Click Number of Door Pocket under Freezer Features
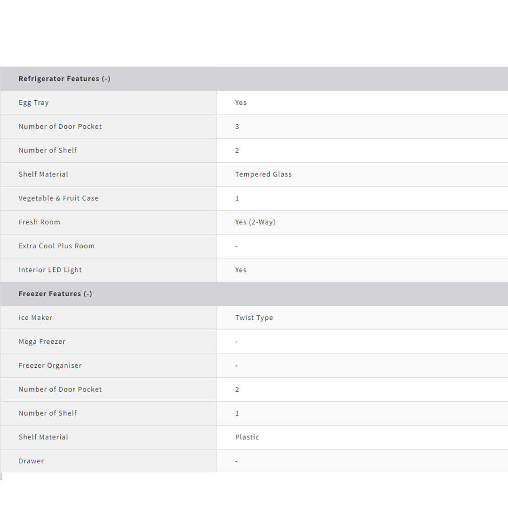 coord(60,389)
